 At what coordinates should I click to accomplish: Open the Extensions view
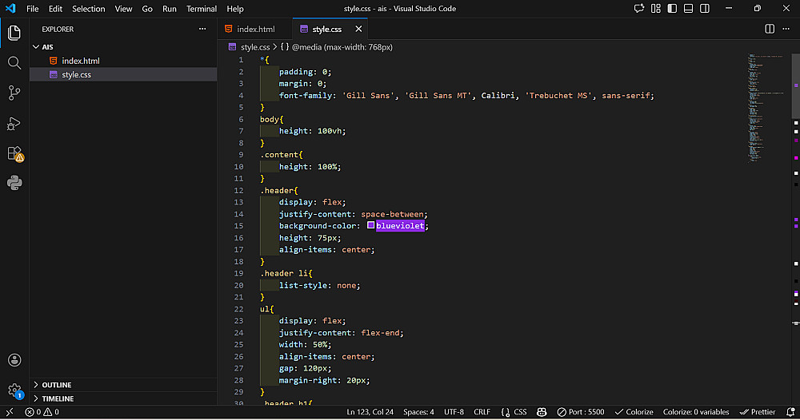tap(14, 153)
